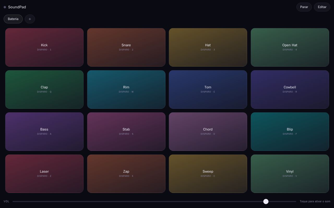Tap the Vinyl pad
Image resolution: width=334 pixels, height=208 pixels.
click(x=290, y=174)
